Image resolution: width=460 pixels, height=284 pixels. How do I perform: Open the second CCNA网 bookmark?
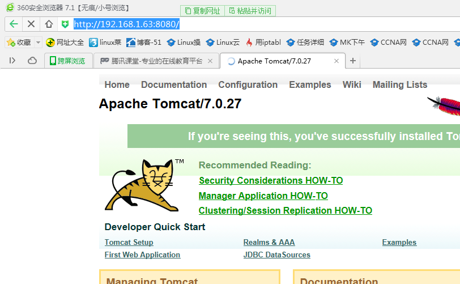431,43
